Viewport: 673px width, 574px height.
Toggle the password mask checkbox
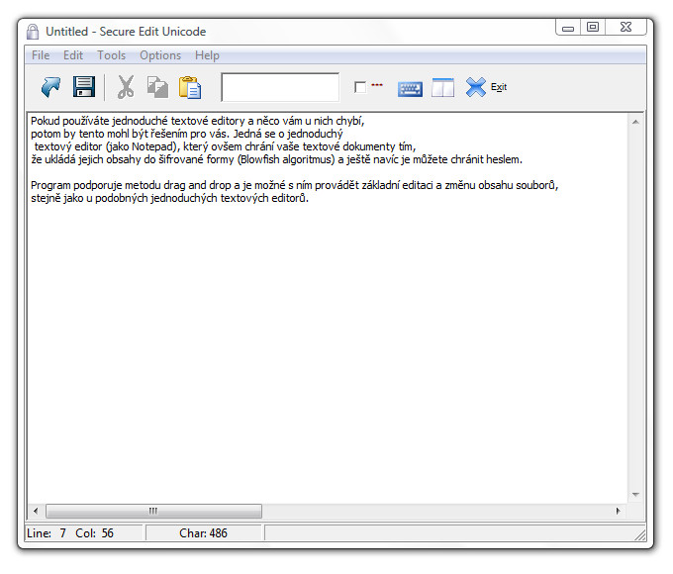pyautogui.click(x=360, y=87)
